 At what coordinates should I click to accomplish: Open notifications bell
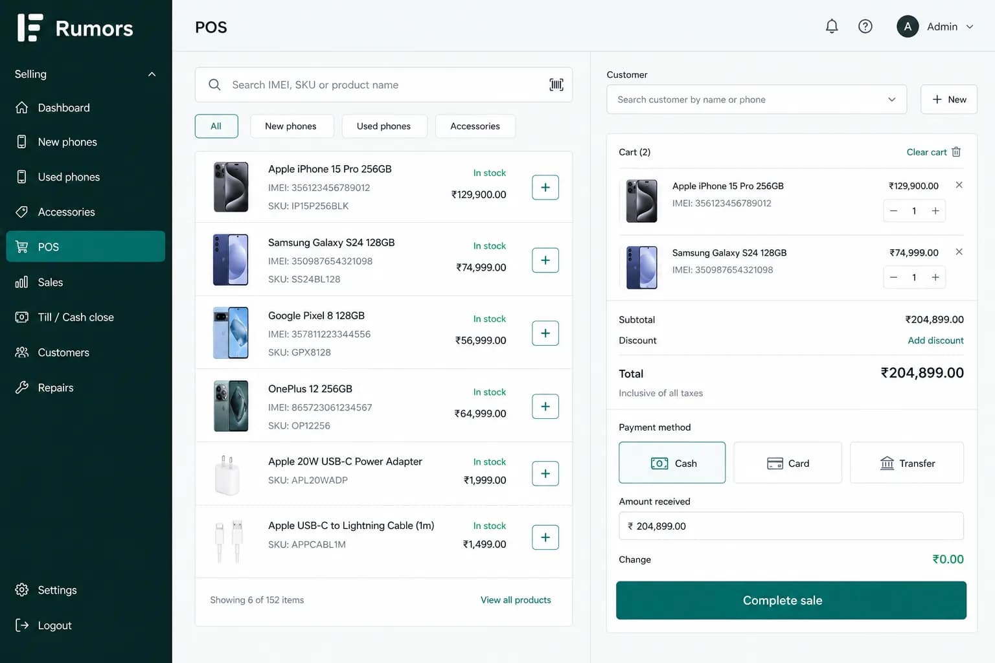[832, 27]
